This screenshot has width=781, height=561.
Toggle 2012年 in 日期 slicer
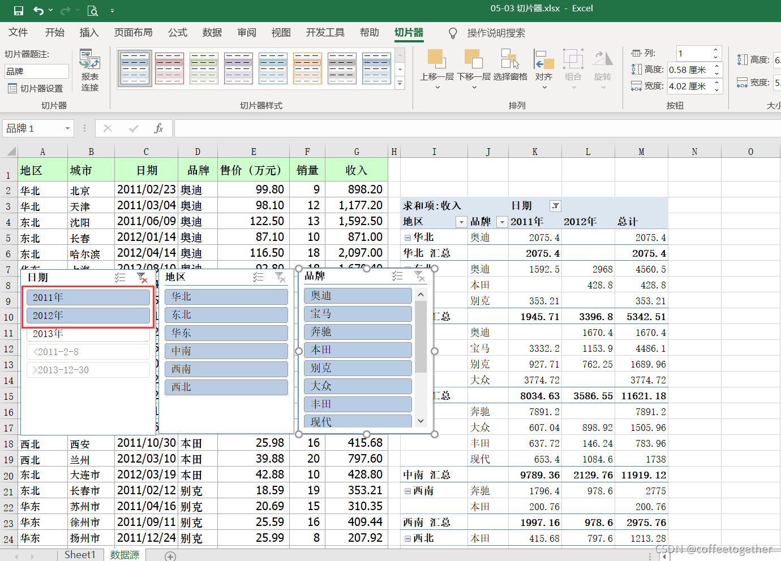[x=88, y=316]
